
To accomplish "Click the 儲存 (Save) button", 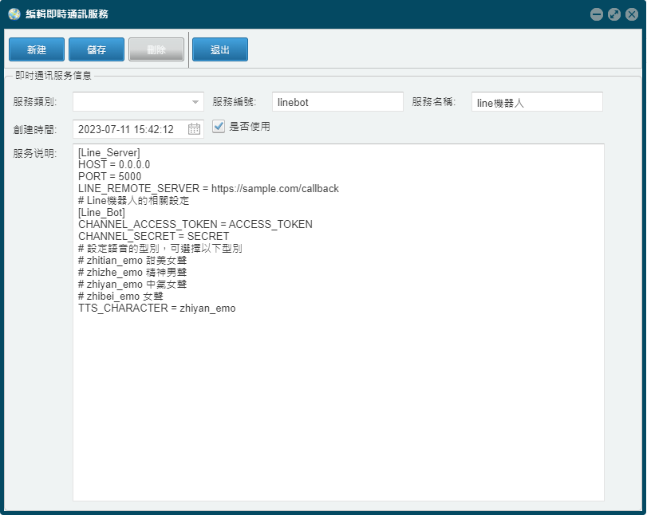I will tap(97, 49).
